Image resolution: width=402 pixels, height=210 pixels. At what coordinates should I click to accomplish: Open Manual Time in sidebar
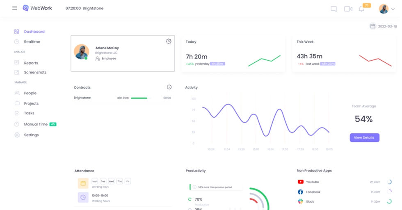tap(36, 124)
